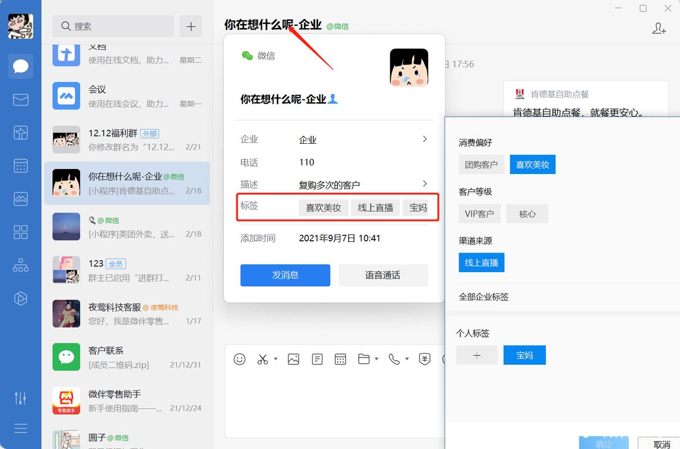The image size is (680, 449).
Task: Open the 你在想什么呢-企业 conversation
Action: (127, 183)
